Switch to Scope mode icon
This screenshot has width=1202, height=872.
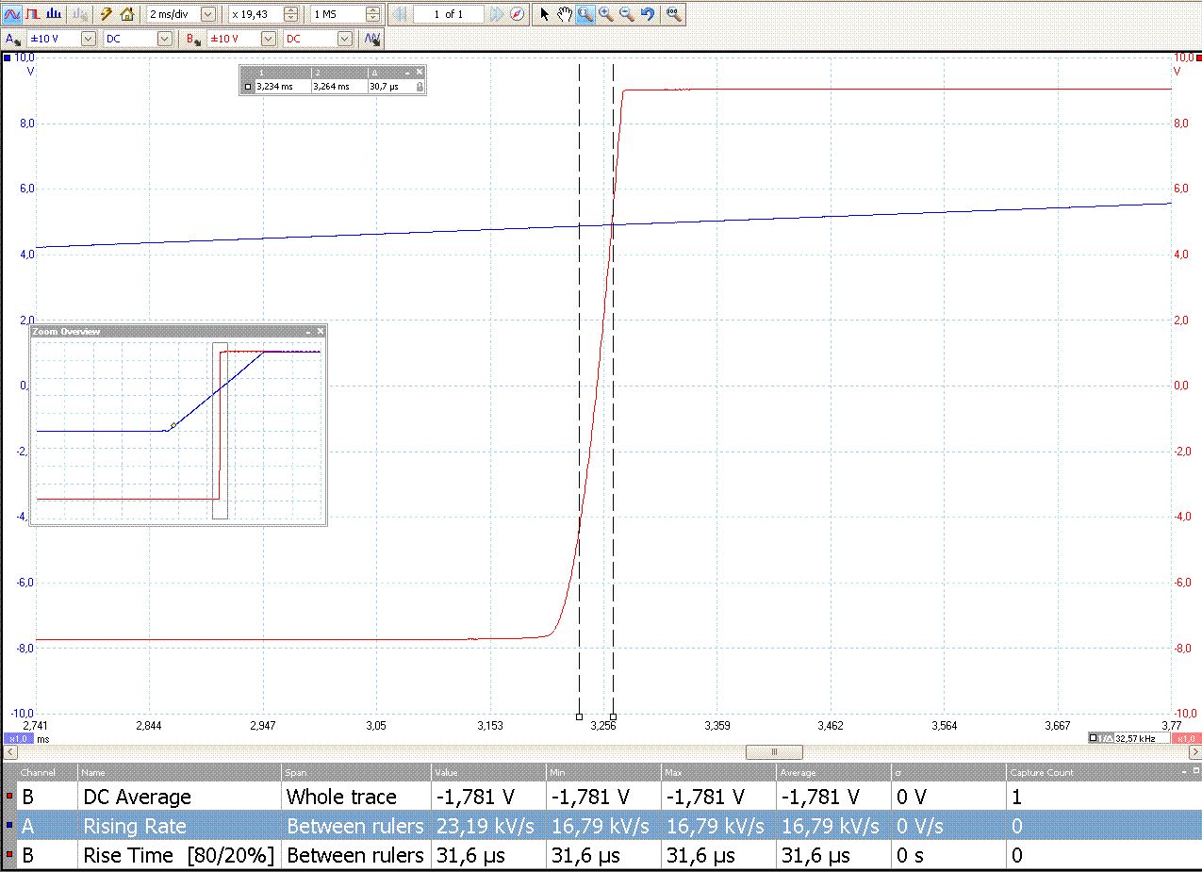click(x=12, y=14)
